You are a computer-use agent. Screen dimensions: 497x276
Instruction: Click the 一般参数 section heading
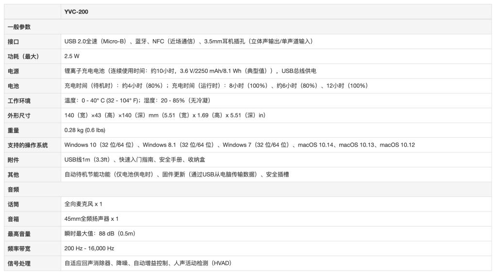click(19, 27)
